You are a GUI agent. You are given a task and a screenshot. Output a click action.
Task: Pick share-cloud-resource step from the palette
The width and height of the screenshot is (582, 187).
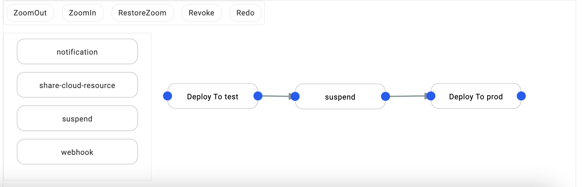(77, 85)
